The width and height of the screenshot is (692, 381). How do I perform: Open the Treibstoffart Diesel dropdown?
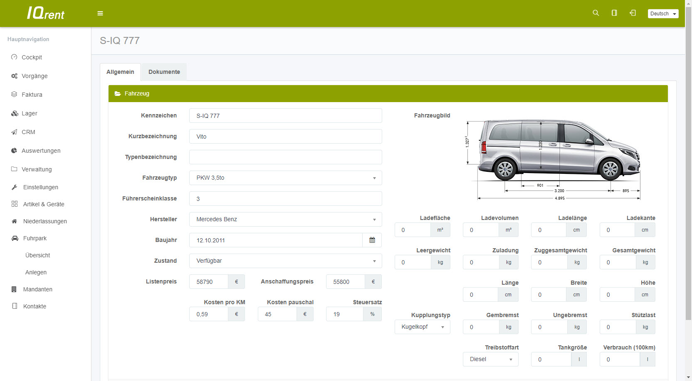[x=490, y=359]
